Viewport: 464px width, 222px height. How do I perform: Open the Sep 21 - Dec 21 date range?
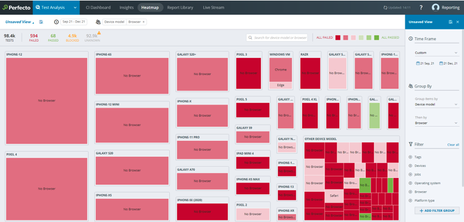(74, 22)
